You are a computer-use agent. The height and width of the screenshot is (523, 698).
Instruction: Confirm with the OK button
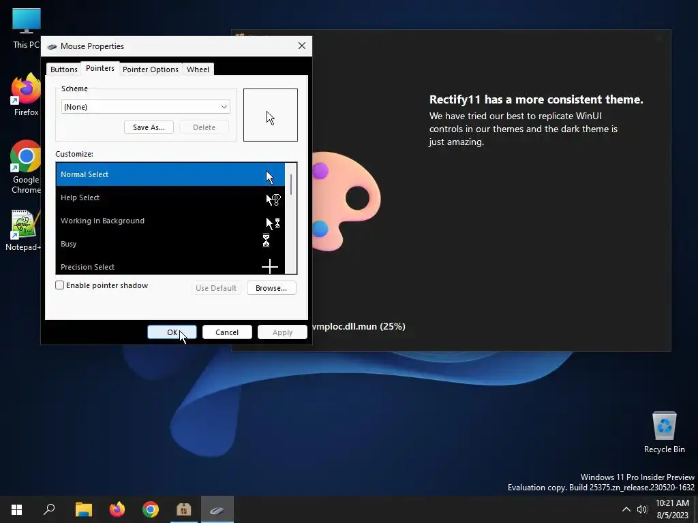pos(172,332)
